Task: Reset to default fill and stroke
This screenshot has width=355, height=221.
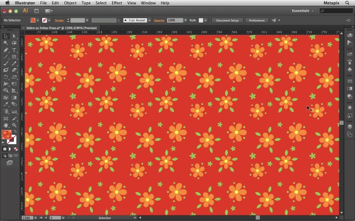Action: click(x=3, y=143)
